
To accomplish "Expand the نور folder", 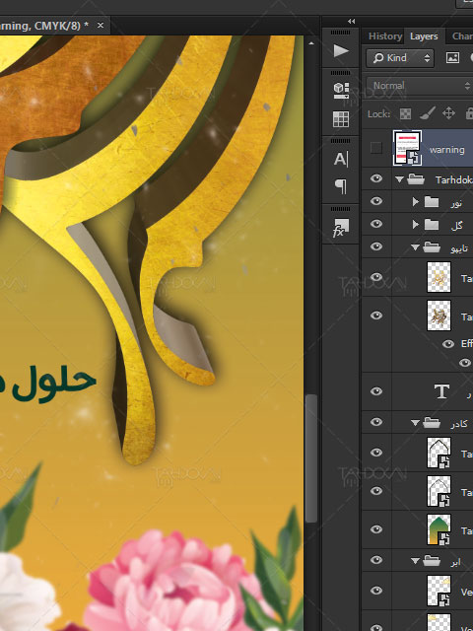I will pyautogui.click(x=416, y=201).
